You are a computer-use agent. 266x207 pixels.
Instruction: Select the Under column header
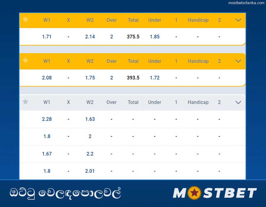[155, 20]
